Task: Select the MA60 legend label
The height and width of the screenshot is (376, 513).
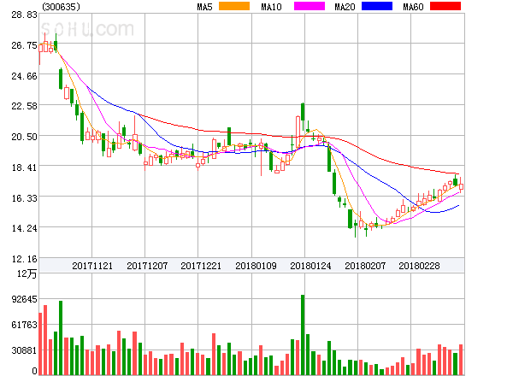Action: 413,7
